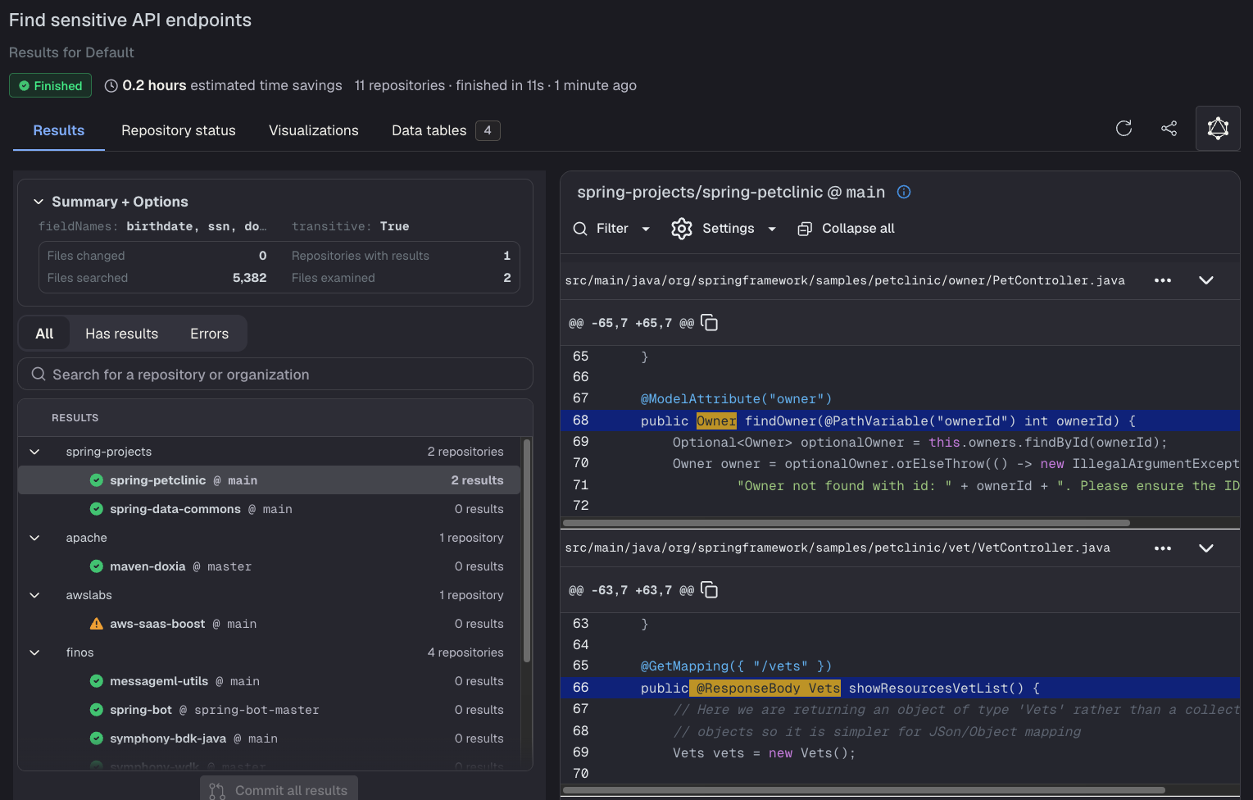
Task: Select the maven-doxia repository row
Action: [x=269, y=566]
